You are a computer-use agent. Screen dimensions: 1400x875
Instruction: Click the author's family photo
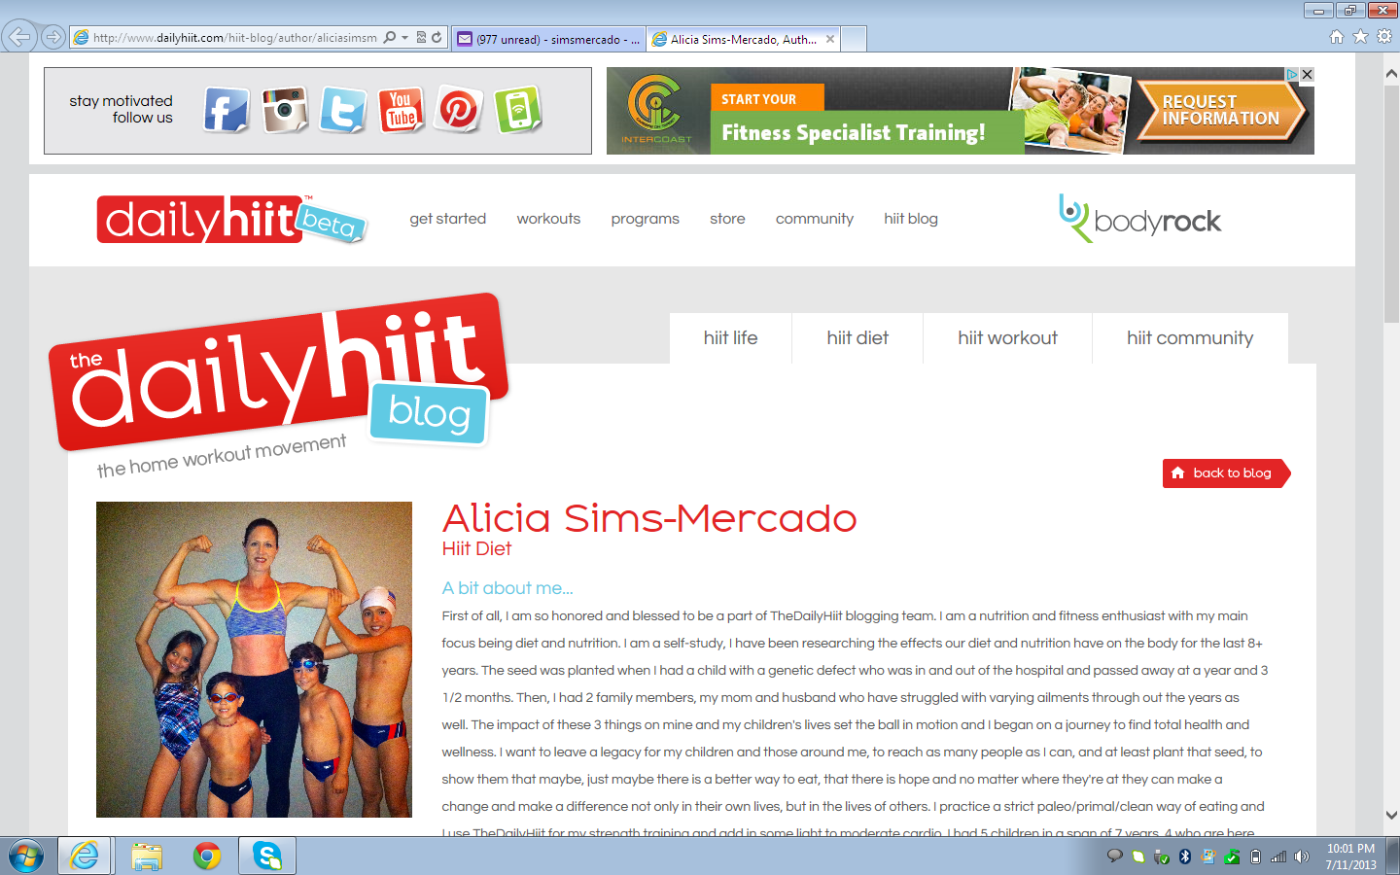(x=254, y=659)
